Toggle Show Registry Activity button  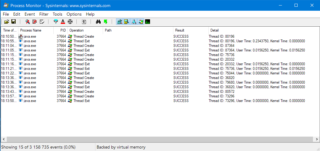click(120, 22)
